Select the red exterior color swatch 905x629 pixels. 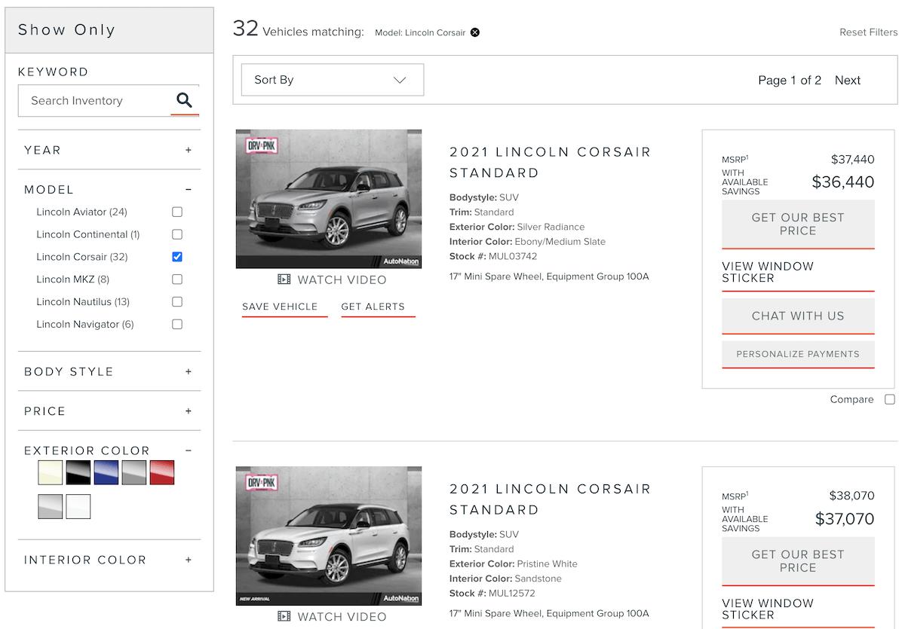[x=162, y=472]
